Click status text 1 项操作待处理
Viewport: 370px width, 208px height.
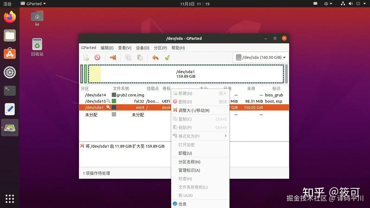[x=97, y=173]
